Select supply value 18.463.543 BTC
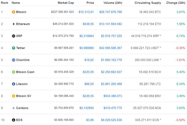187x125 pixels. 150,12
